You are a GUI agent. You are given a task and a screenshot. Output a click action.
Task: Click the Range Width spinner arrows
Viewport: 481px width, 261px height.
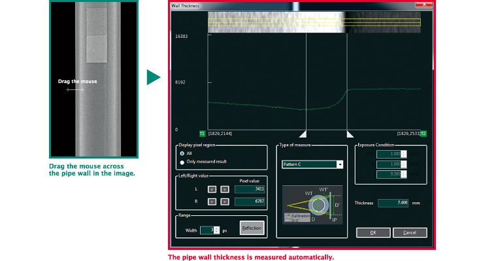pyautogui.click(x=215, y=230)
